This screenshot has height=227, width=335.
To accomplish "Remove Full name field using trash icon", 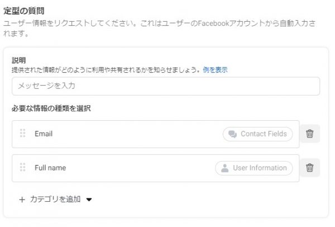I will 309,168.
